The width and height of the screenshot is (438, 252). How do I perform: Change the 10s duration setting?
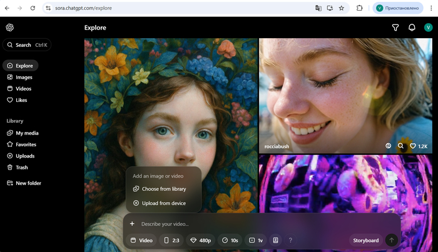click(x=230, y=240)
